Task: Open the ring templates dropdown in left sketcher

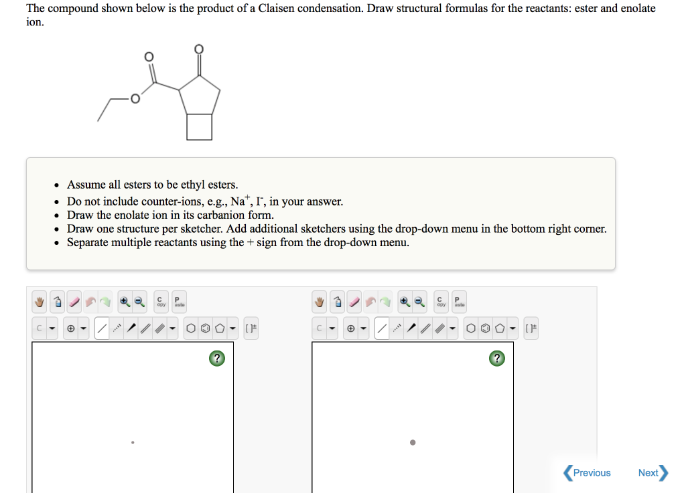Action: (232, 328)
